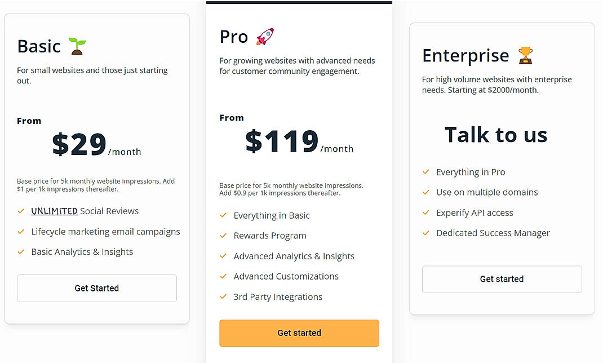Click the Talk to us heading
Image resolution: width=603 pixels, height=363 pixels.
pyautogui.click(x=496, y=135)
